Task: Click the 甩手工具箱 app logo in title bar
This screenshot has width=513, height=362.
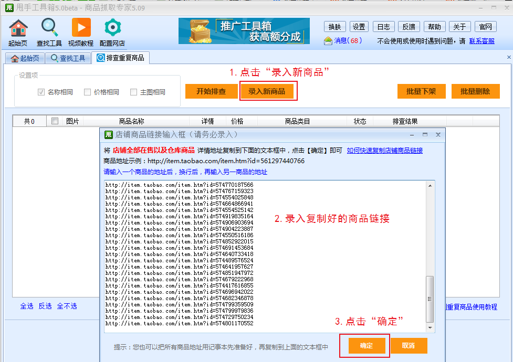Action: (x=9, y=7)
